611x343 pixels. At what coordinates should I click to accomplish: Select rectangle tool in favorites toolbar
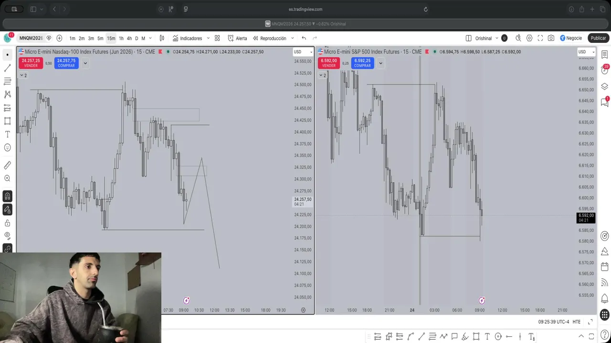point(476,337)
